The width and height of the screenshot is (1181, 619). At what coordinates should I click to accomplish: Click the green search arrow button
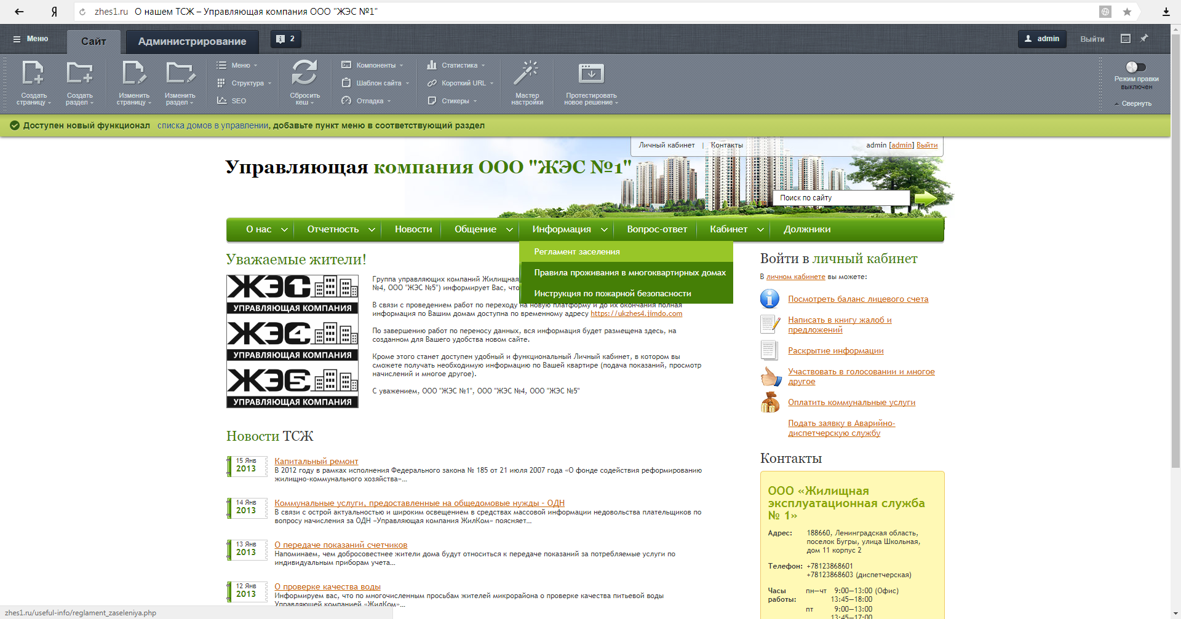click(925, 198)
